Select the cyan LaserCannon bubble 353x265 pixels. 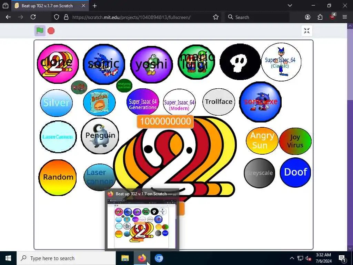[58, 137]
